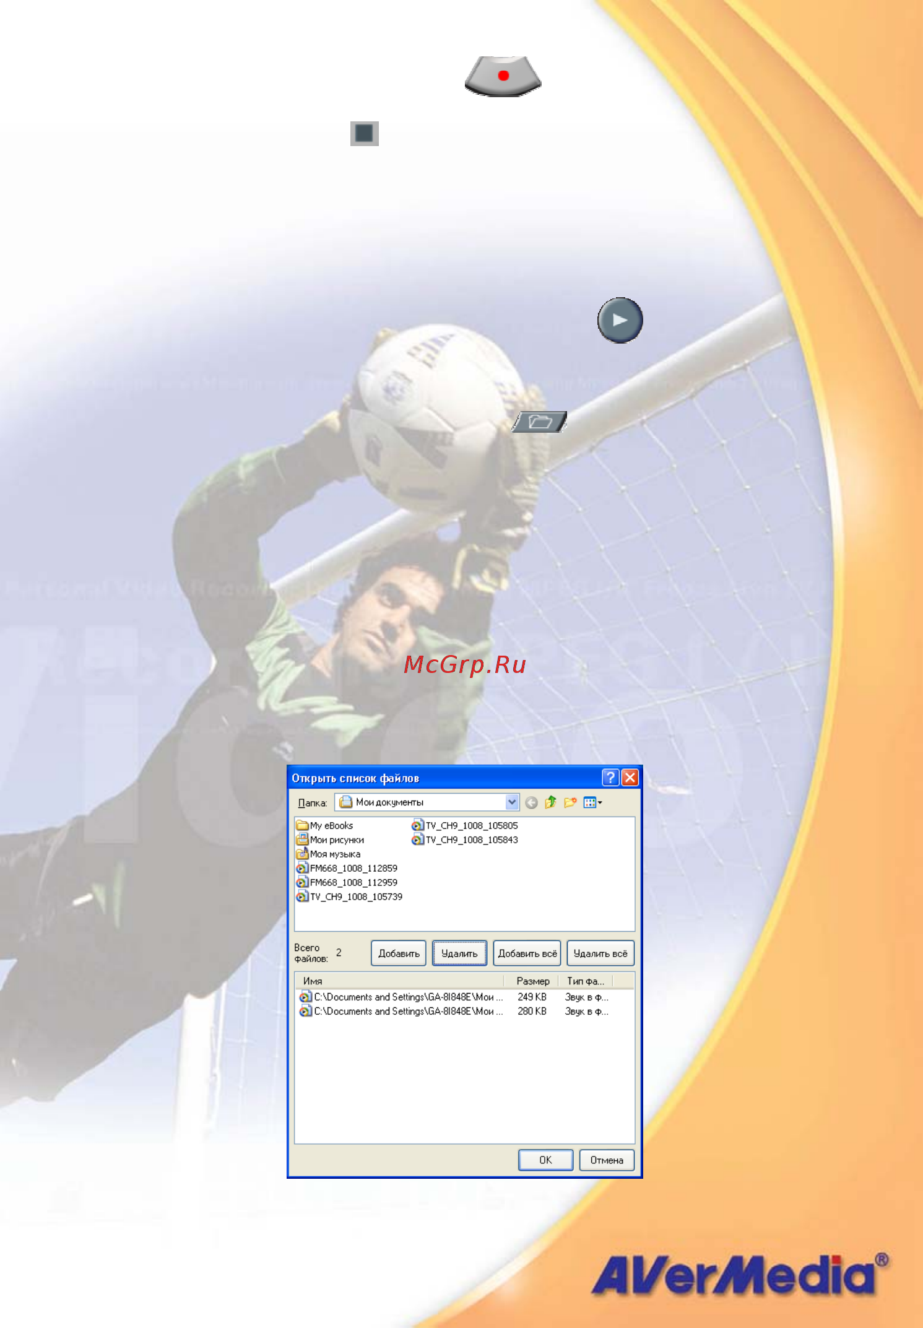Go up one folder level
This screenshot has width=923, height=1328.
(550, 803)
